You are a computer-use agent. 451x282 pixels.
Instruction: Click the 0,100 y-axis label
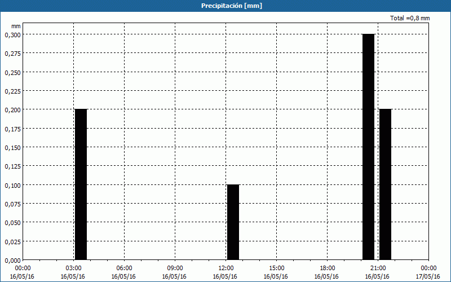[12, 185]
